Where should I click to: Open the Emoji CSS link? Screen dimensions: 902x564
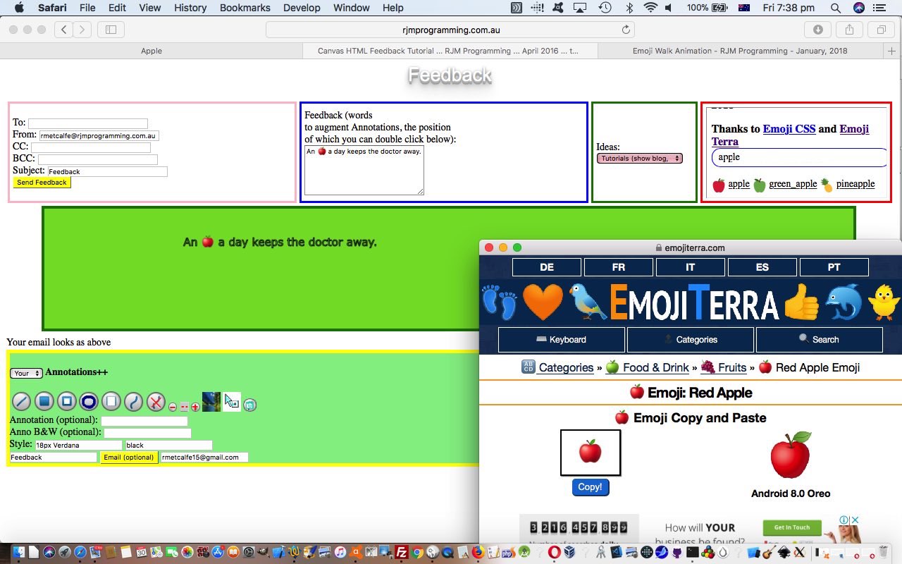click(789, 129)
